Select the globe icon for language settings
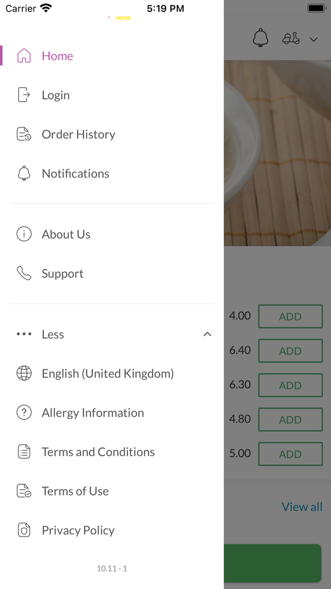The width and height of the screenshot is (331, 589). tap(24, 373)
